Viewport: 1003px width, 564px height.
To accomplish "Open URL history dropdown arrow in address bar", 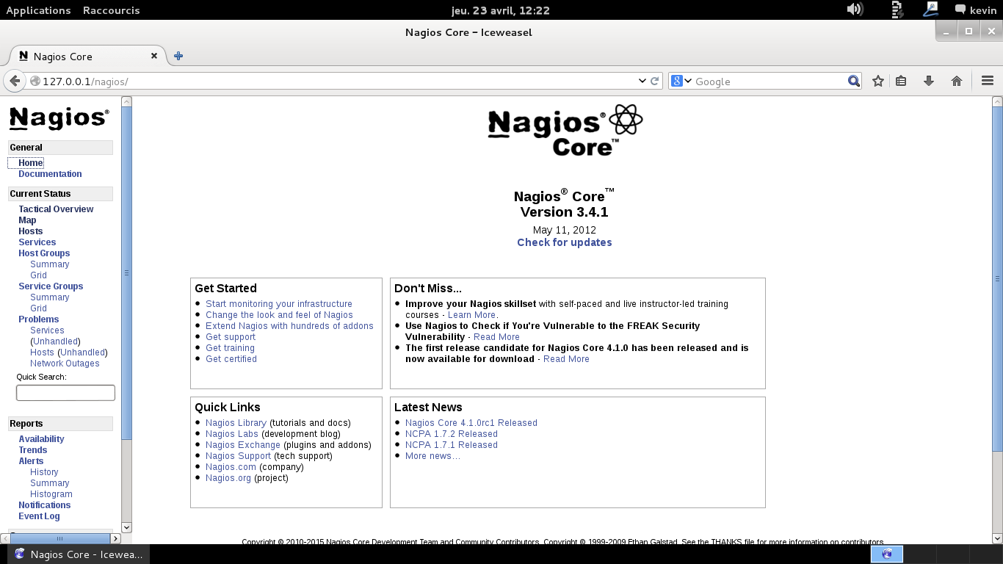I will coord(642,81).
